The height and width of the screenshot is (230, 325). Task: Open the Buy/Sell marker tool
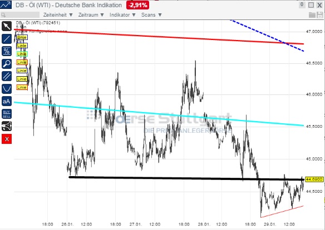(x=7, y=114)
